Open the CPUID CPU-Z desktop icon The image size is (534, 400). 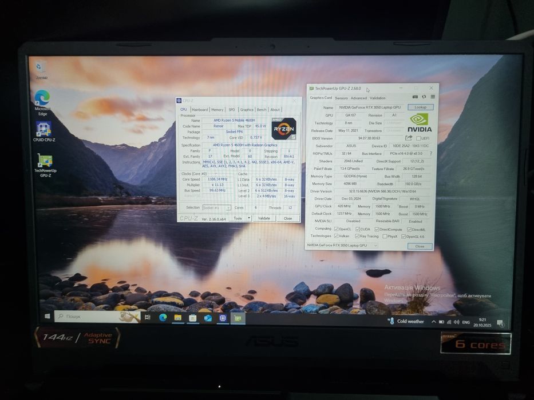44,131
